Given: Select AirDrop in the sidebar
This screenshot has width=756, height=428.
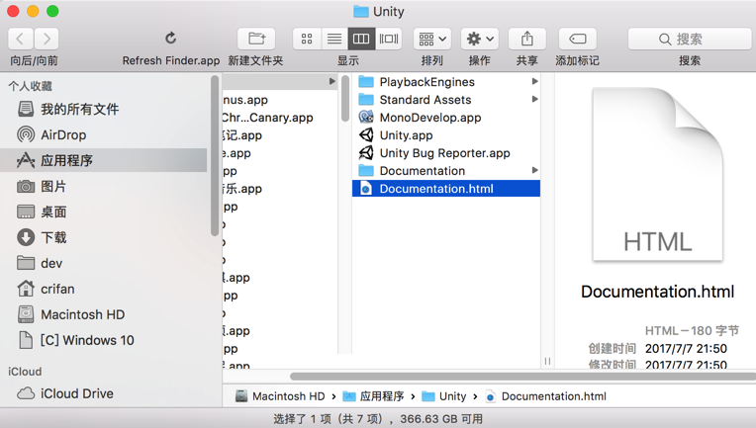Looking at the screenshot, I should pos(104,134).
